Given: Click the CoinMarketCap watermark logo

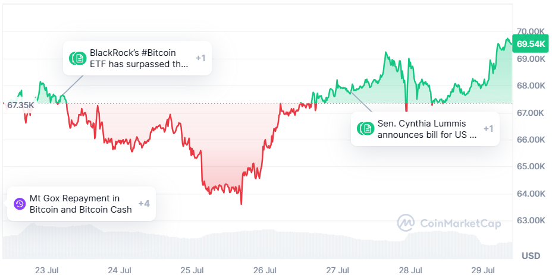Looking at the screenshot, I should coord(406,223).
